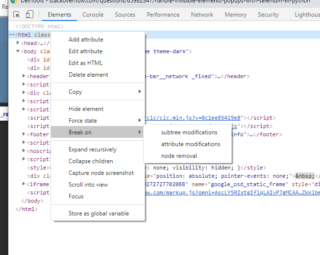
Task: Switch to the Console tab
Action: pyautogui.click(x=93, y=15)
